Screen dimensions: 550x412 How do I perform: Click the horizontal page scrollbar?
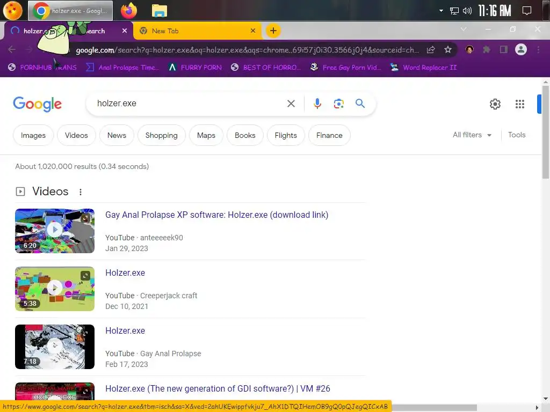tap(434, 408)
